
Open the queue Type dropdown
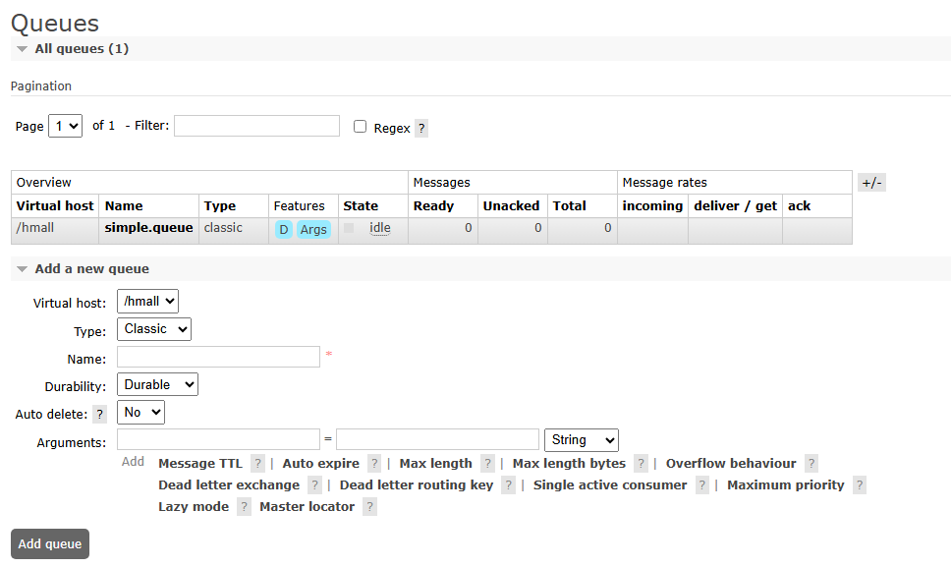tap(154, 329)
